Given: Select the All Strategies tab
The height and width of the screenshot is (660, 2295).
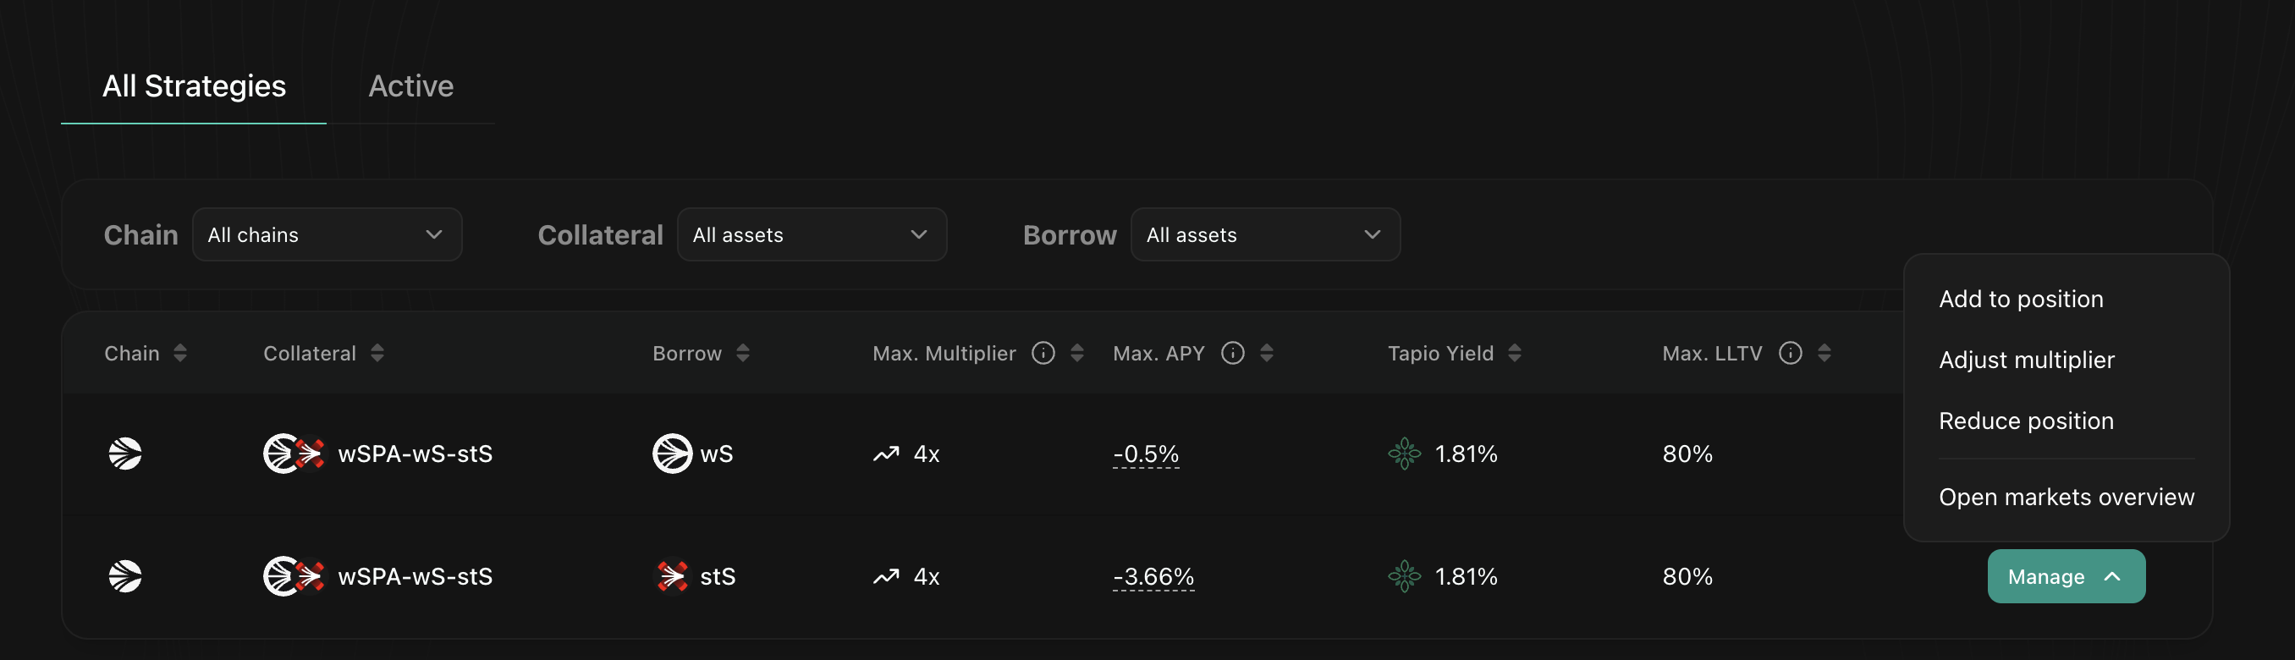Looking at the screenshot, I should 195,86.
